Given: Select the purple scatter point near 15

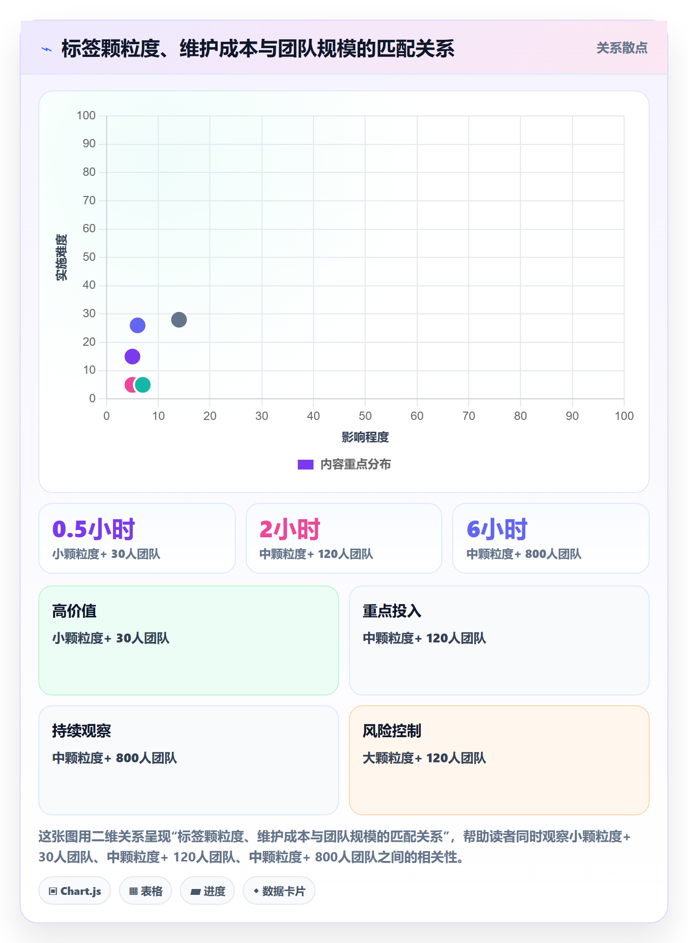Looking at the screenshot, I should point(132,357).
